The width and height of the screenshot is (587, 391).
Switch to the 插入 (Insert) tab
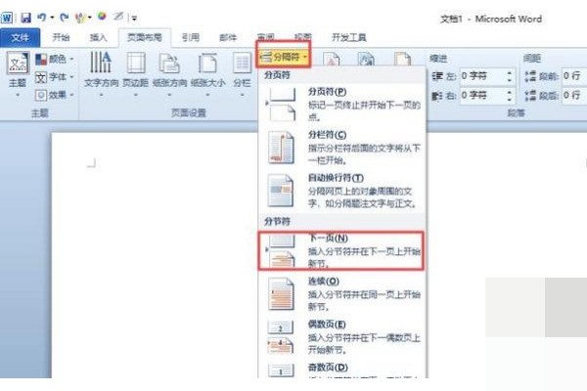[99, 37]
